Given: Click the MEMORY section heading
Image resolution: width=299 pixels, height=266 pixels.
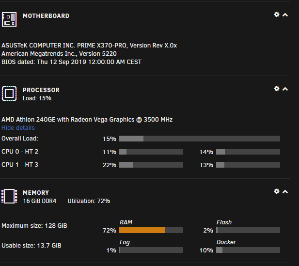Looking at the screenshot, I should tap(36, 192).
